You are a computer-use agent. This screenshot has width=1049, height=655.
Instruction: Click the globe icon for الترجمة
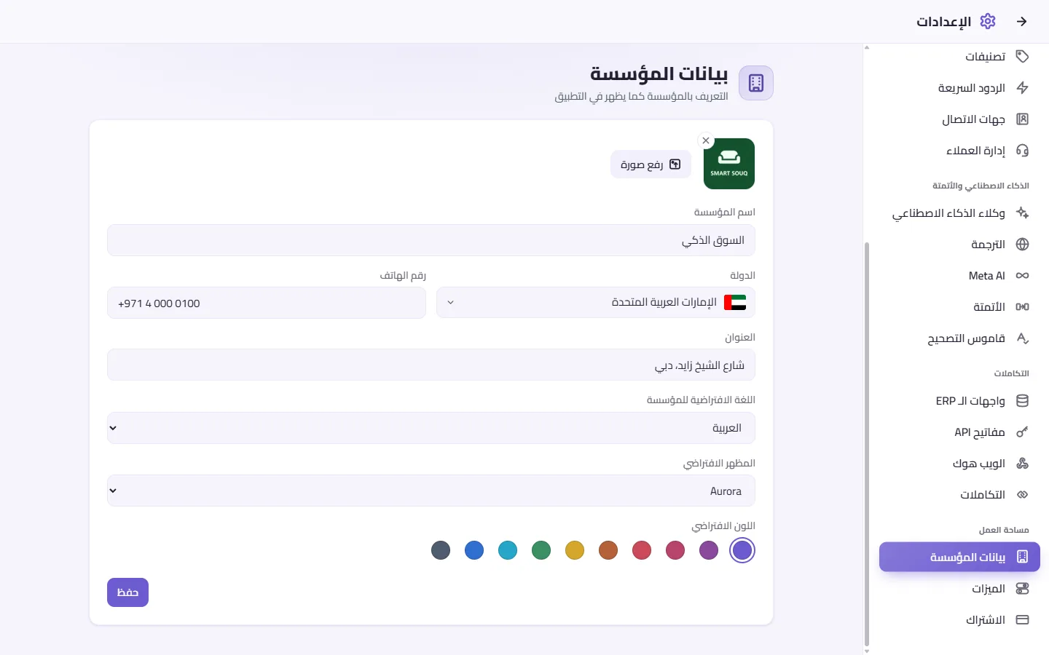tap(1022, 244)
